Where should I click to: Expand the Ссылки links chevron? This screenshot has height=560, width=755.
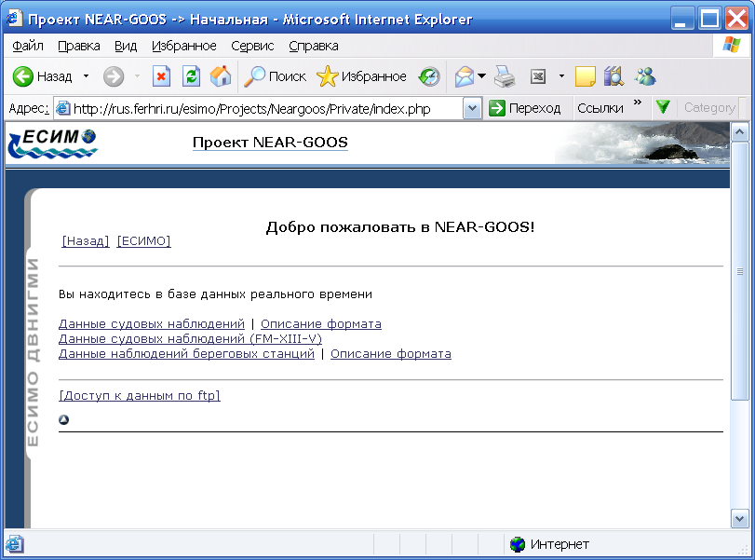point(638,102)
